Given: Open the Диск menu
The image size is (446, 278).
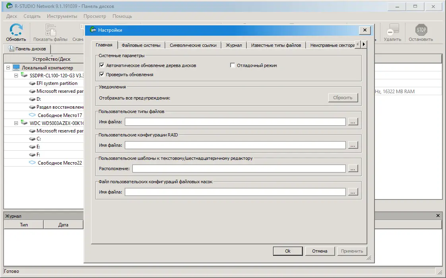Looking at the screenshot, I should click(12, 16).
